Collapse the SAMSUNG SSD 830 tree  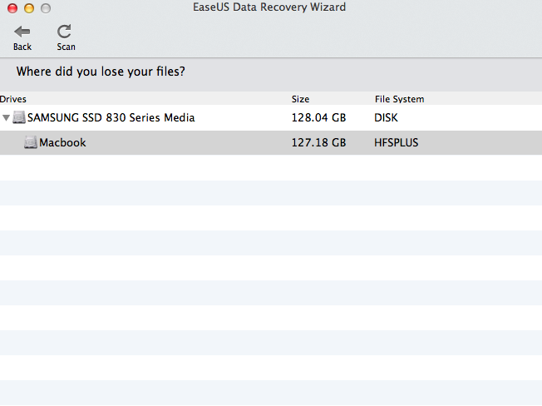coord(6,118)
